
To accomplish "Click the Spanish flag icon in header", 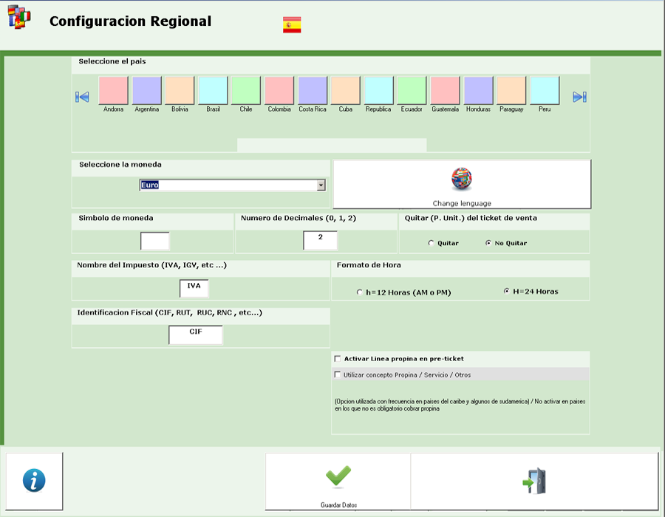I will click(292, 25).
